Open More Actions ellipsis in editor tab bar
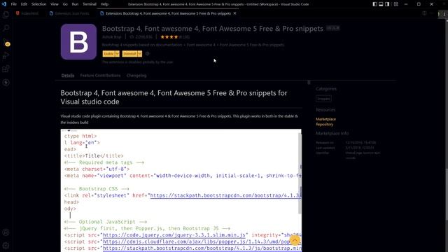The width and height of the screenshot is (448, 252). coord(432,13)
